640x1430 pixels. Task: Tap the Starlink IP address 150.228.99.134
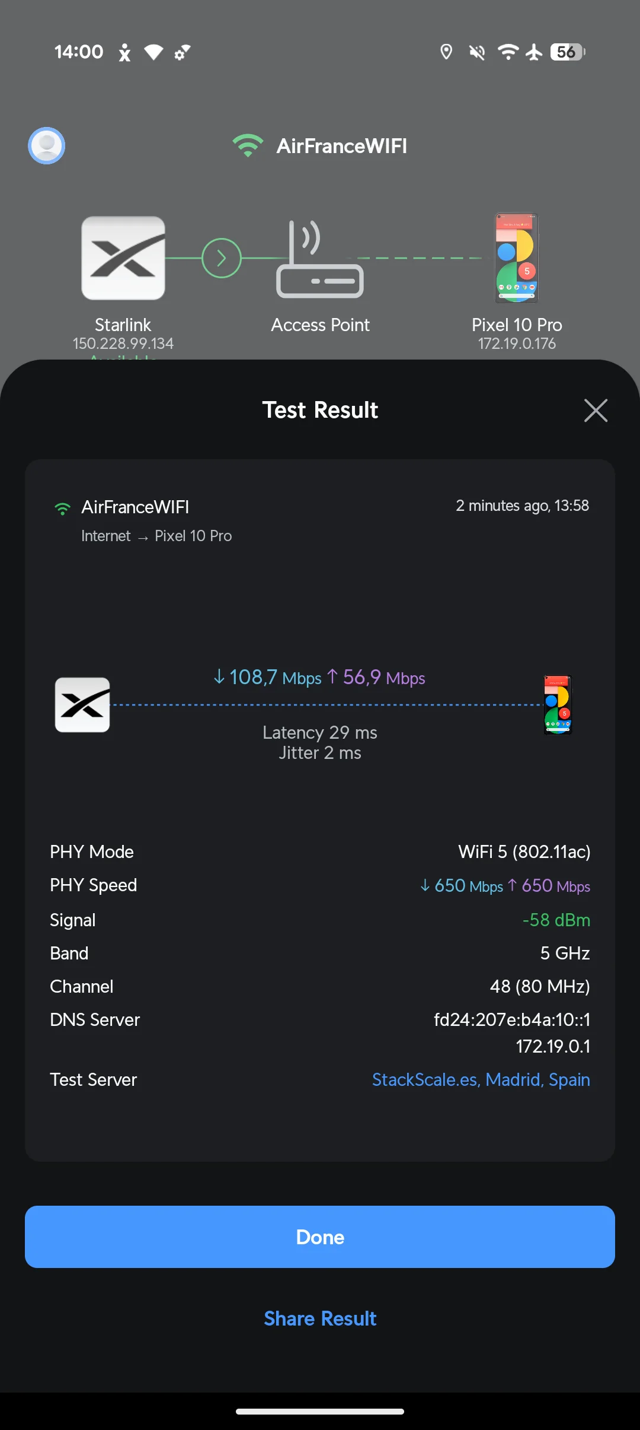point(123,344)
